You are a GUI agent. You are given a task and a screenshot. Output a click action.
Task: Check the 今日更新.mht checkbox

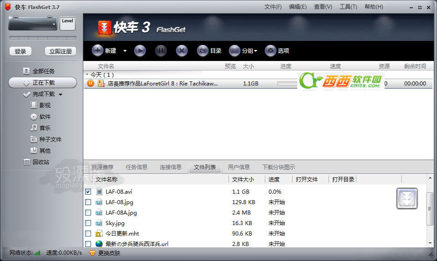tap(88, 233)
